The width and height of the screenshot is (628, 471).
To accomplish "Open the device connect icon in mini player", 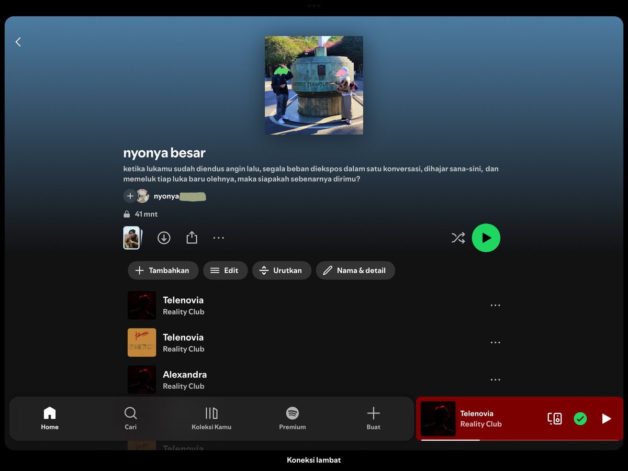I will (555, 419).
